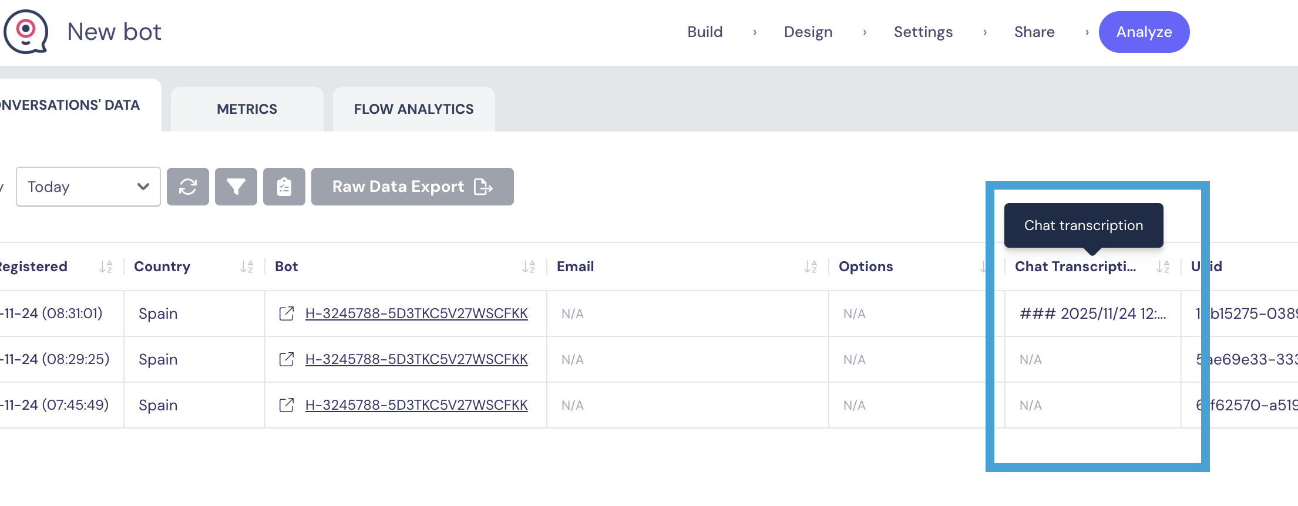The image size is (1298, 506).
Task: Sort by the Country column
Action: tap(247, 267)
